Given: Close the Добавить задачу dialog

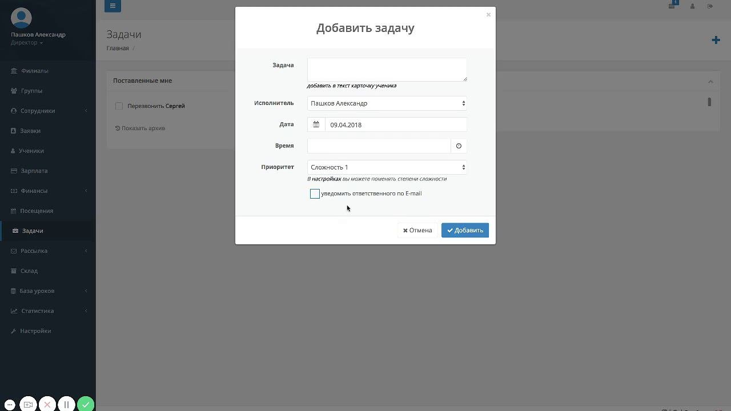Looking at the screenshot, I should coord(488,15).
